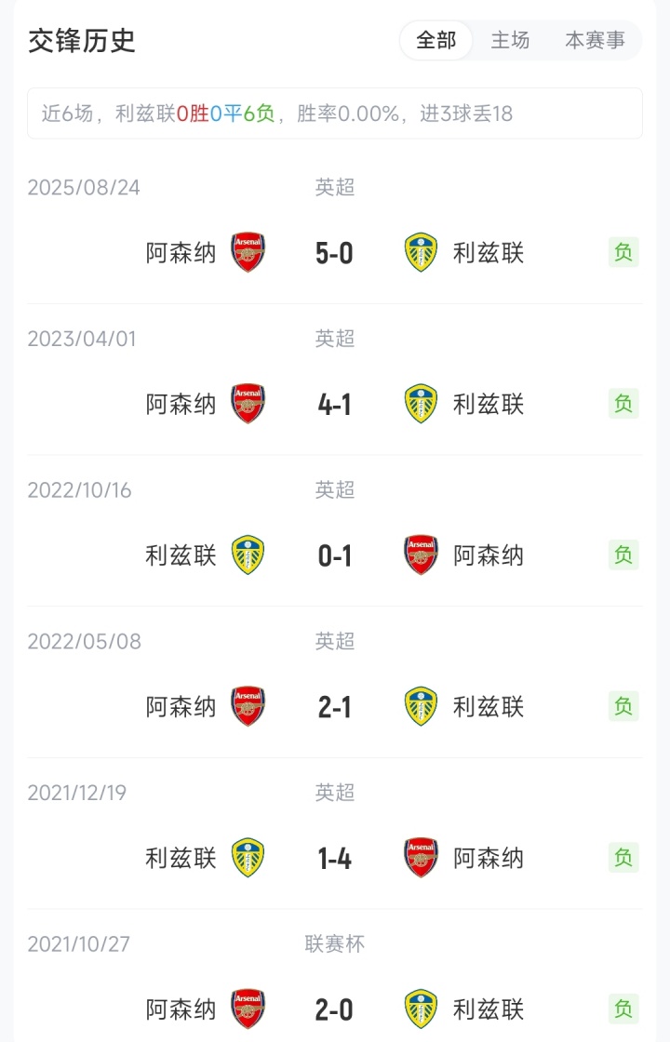The height and width of the screenshot is (1042, 670).
Task: Select the 全部 tab
Action: pos(436,41)
